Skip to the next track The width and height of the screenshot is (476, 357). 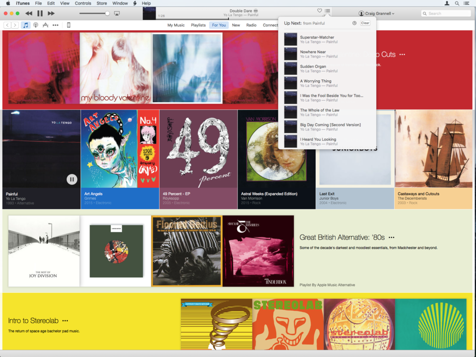point(51,13)
